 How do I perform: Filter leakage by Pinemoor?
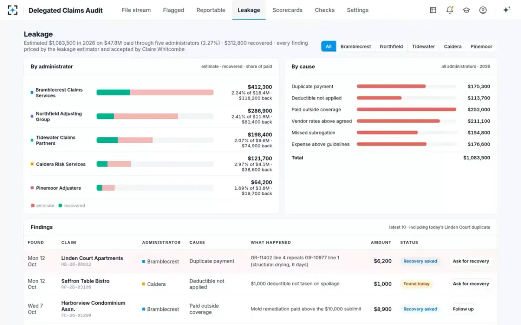481,46
